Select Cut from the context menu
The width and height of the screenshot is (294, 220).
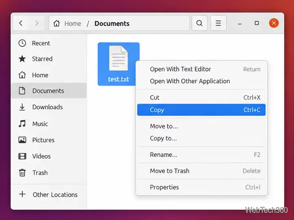pos(201,98)
